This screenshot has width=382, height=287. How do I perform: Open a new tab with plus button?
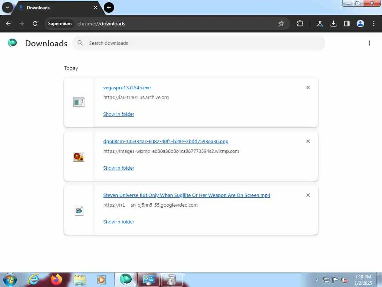tap(109, 7)
